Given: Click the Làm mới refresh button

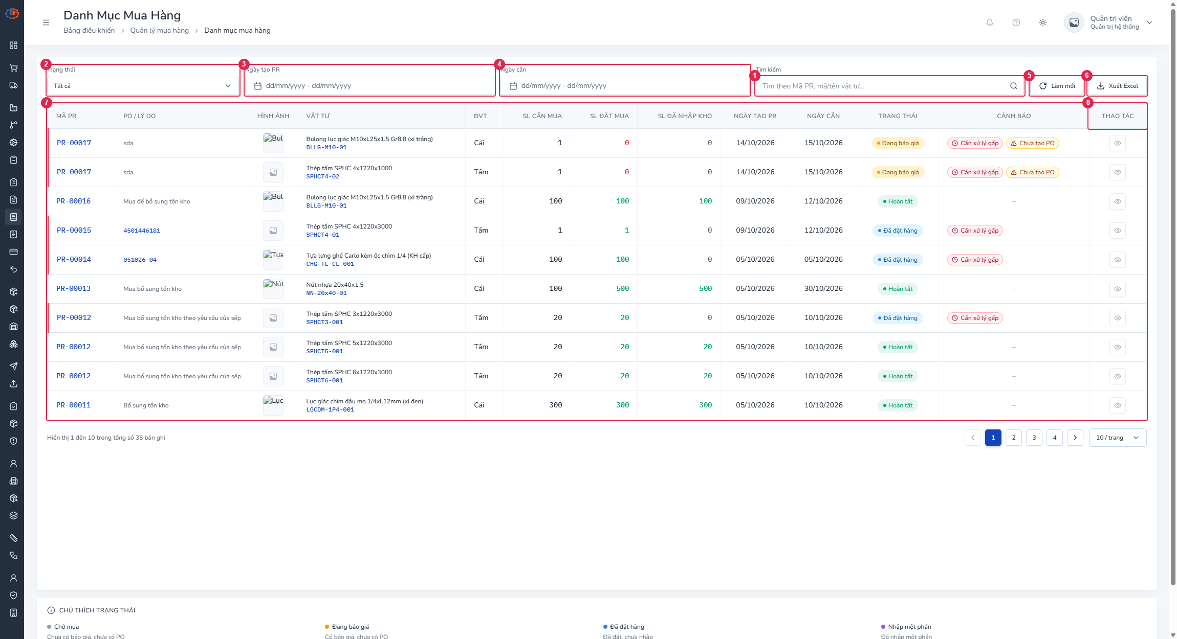Looking at the screenshot, I should [1057, 86].
